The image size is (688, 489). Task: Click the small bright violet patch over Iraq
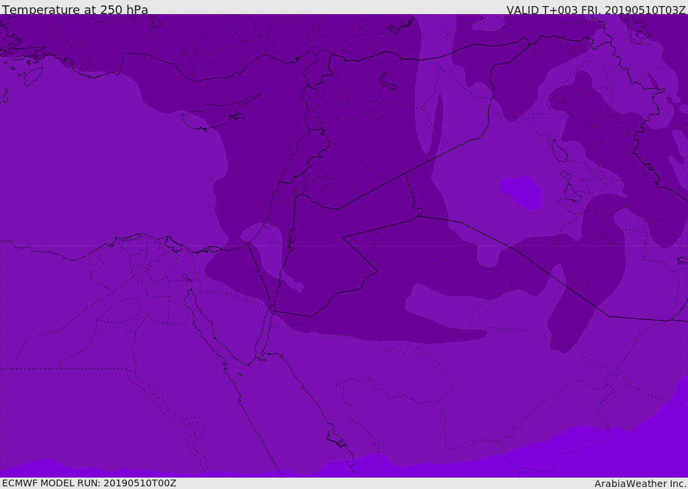click(521, 193)
